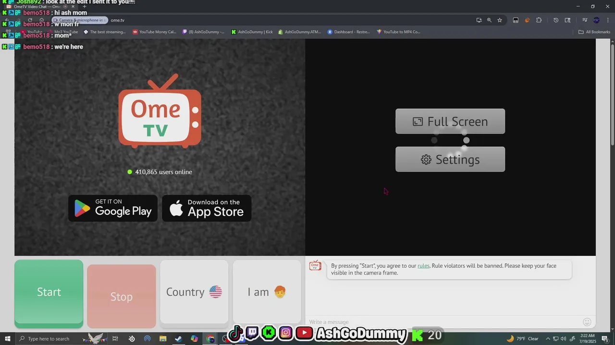Open the 'YouTube Money Cal...' bookmark
Screen dimensions: 615x345
point(155,32)
